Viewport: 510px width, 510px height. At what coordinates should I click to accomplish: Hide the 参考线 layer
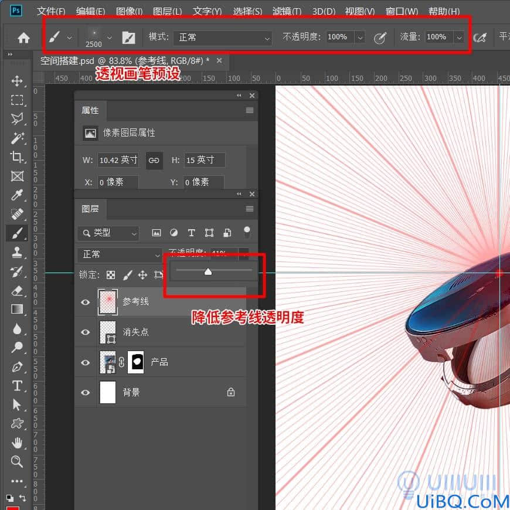(86, 302)
